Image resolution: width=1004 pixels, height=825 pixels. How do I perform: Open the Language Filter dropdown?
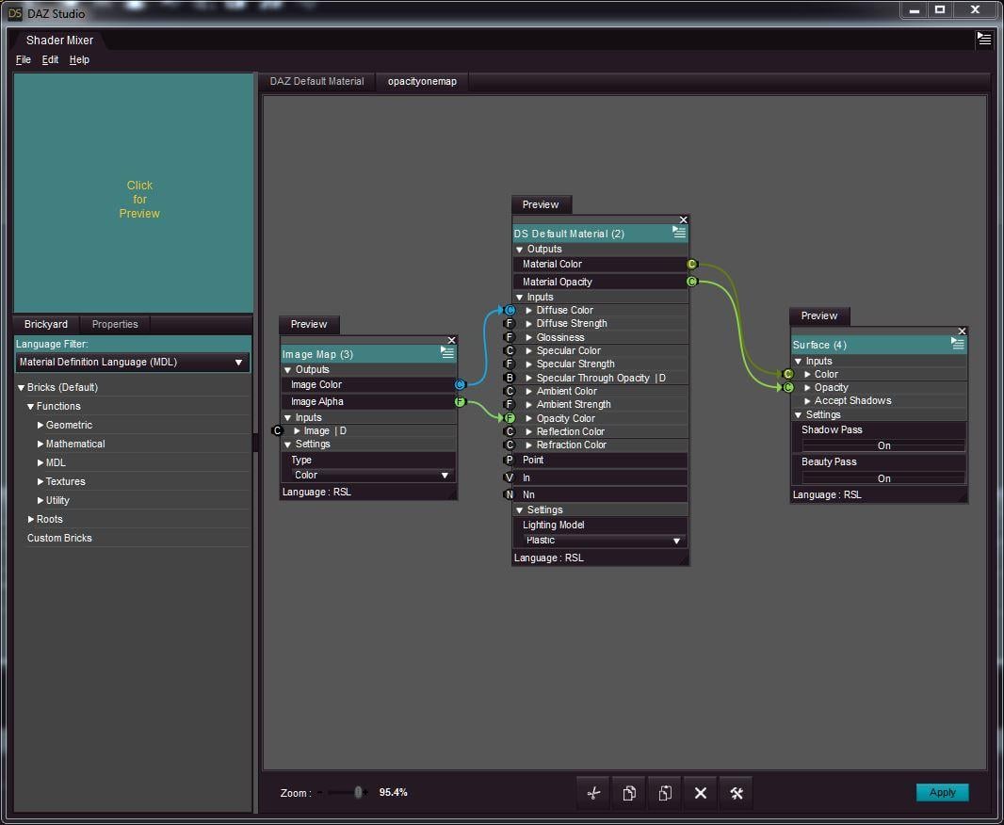tap(133, 363)
